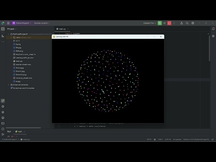Screen dimensions: 216x162
Task: Open Code With Me user icon
Action: pos(182,23)
